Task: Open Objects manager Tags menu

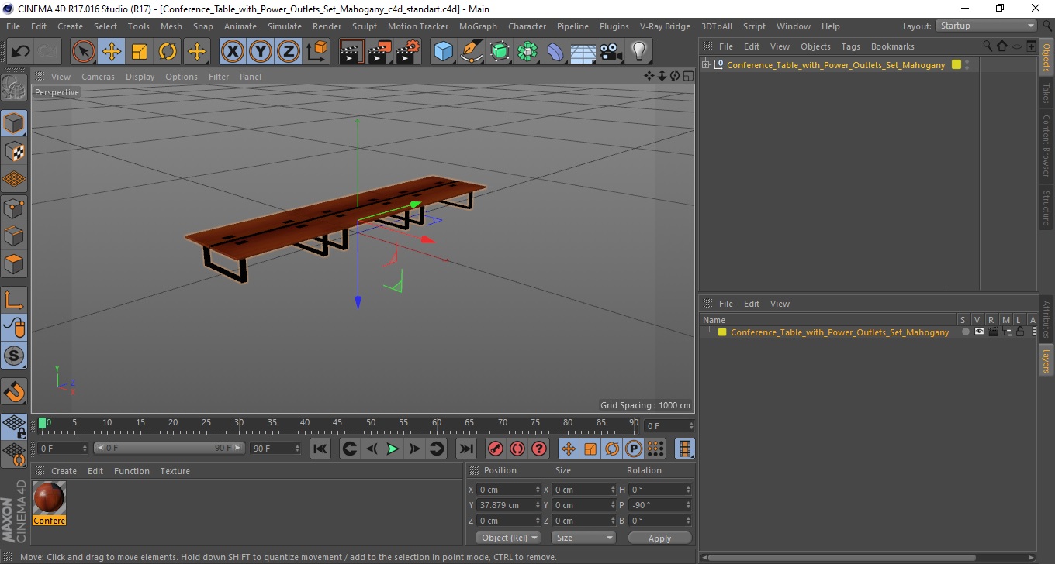Action: pyautogui.click(x=850, y=46)
